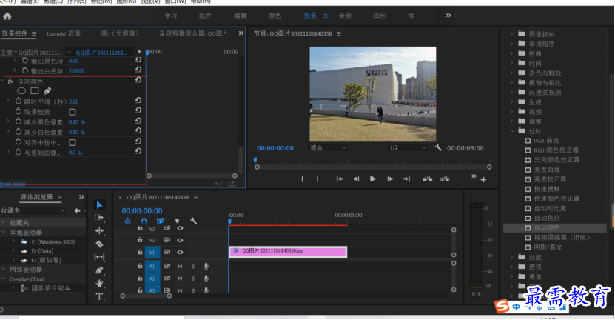The height and width of the screenshot is (320, 615).
Task: Show more workspaces overflow arrows
Action: pos(448,16)
